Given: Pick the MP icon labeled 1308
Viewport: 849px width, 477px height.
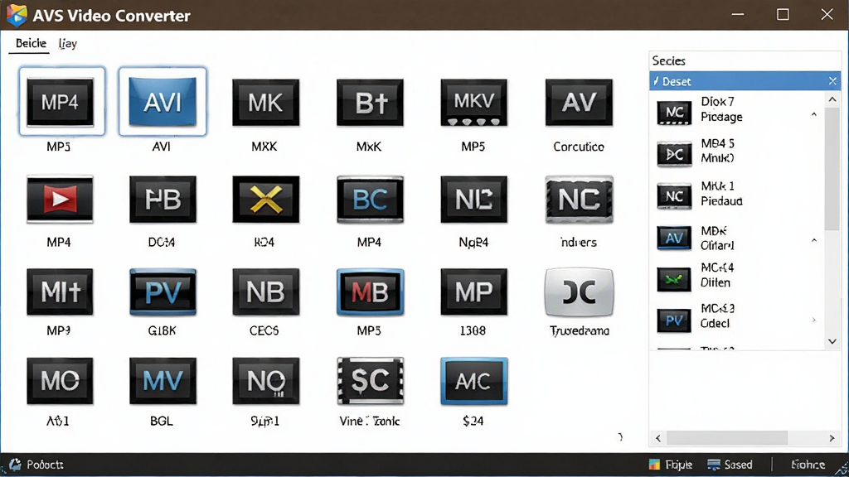Looking at the screenshot, I should coord(473,292).
